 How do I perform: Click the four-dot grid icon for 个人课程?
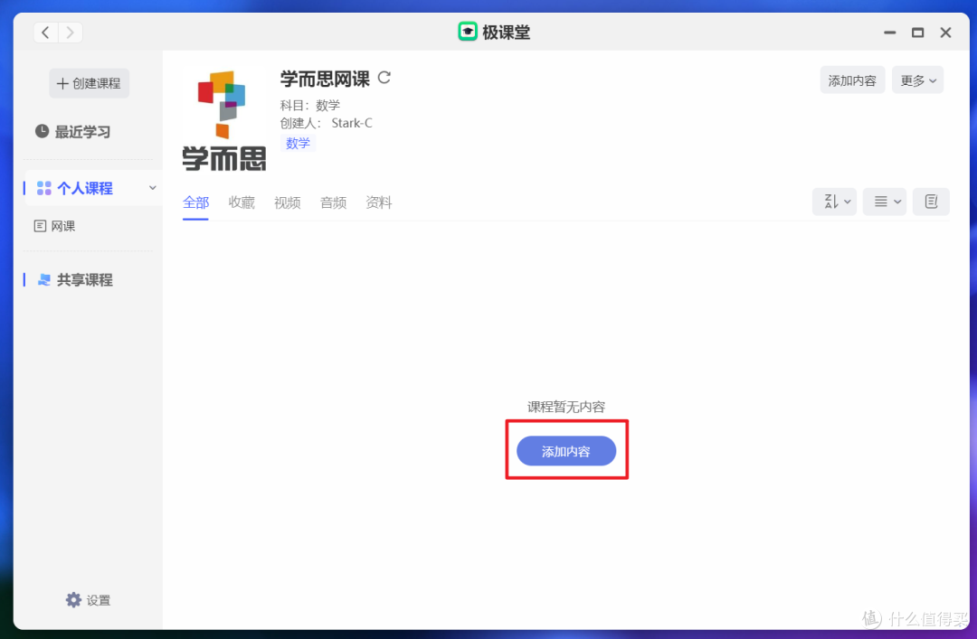click(43, 188)
